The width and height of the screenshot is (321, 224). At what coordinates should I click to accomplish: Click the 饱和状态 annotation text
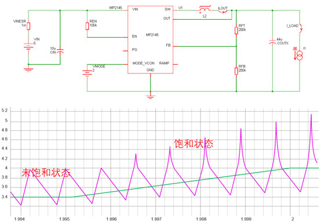194,144
